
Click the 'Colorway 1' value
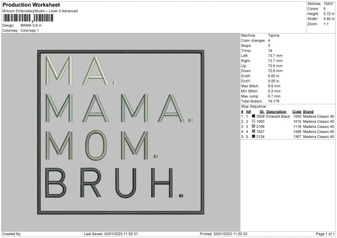(x=30, y=30)
